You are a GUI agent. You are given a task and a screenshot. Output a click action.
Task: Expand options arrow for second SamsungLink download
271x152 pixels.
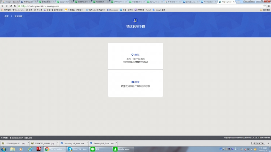116,143
